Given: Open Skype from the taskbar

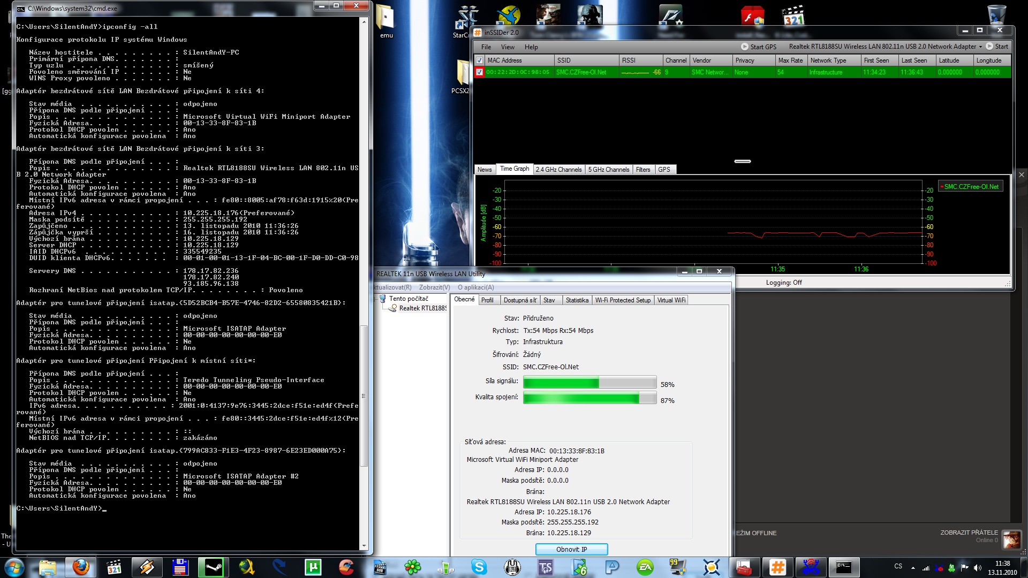Looking at the screenshot, I should coord(479,567).
